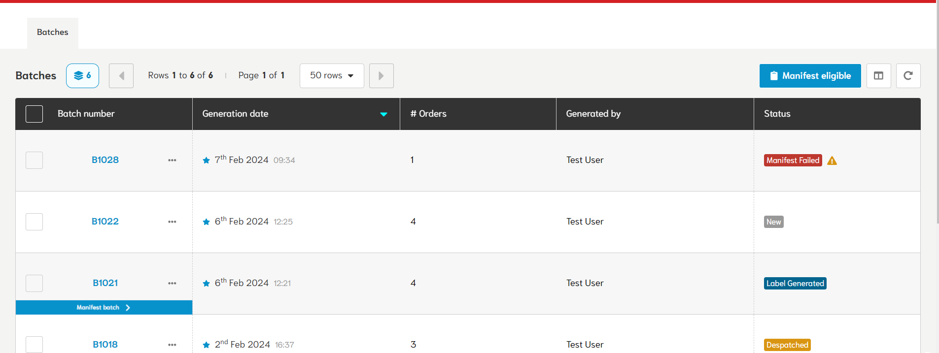Open batch B1028 link
Screen dimensions: 939x353
[x=105, y=160]
